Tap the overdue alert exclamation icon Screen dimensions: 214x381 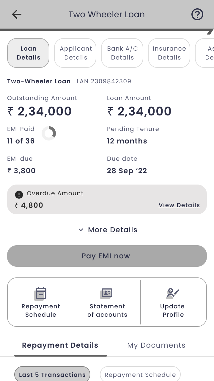click(x=19, y=195)
